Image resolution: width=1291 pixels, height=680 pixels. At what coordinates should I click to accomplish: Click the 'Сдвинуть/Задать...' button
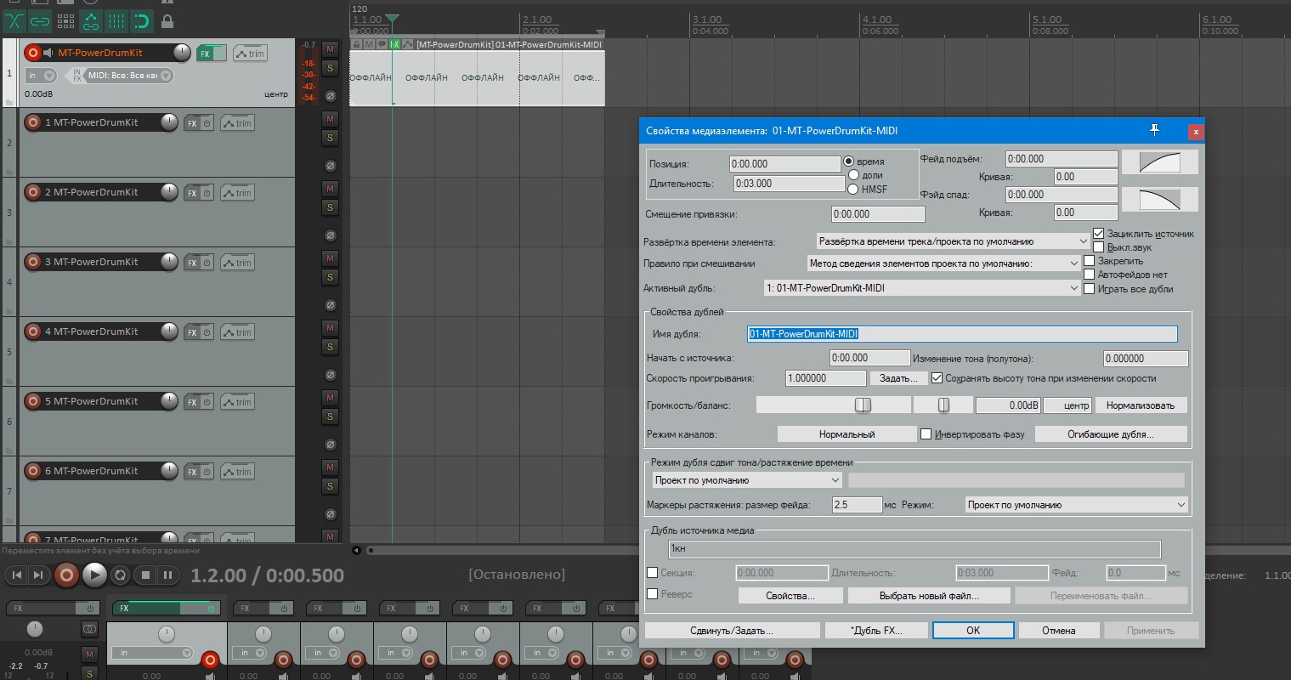[x=732, y=631]
